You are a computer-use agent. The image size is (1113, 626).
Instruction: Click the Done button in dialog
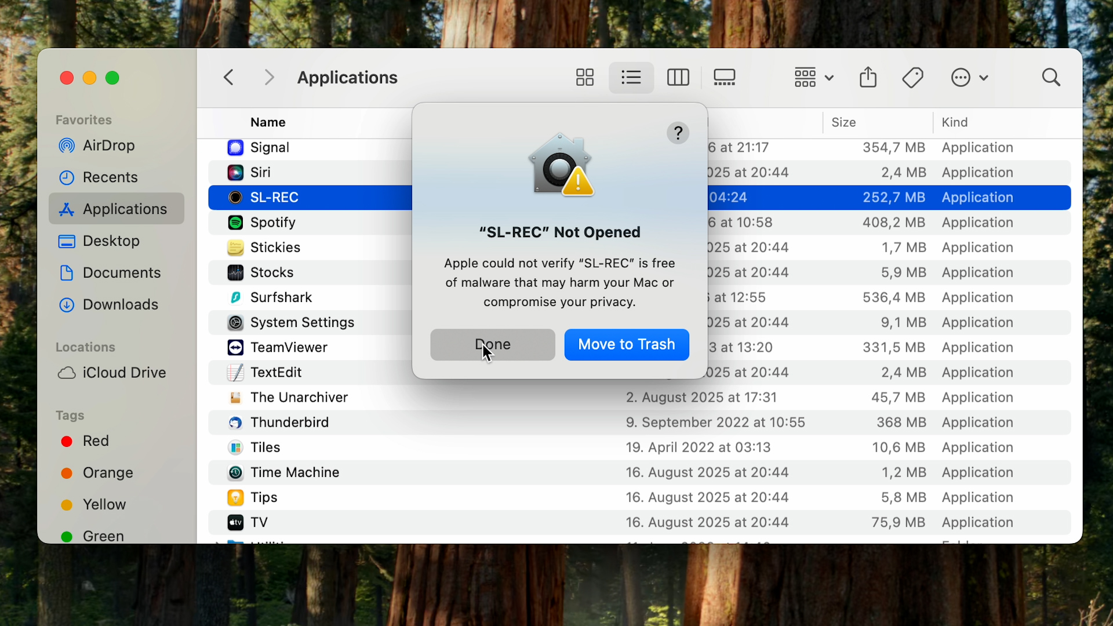[x=492, y=344]
